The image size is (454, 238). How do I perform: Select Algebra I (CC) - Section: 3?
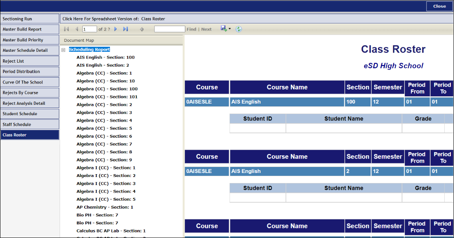coord(106,183)
